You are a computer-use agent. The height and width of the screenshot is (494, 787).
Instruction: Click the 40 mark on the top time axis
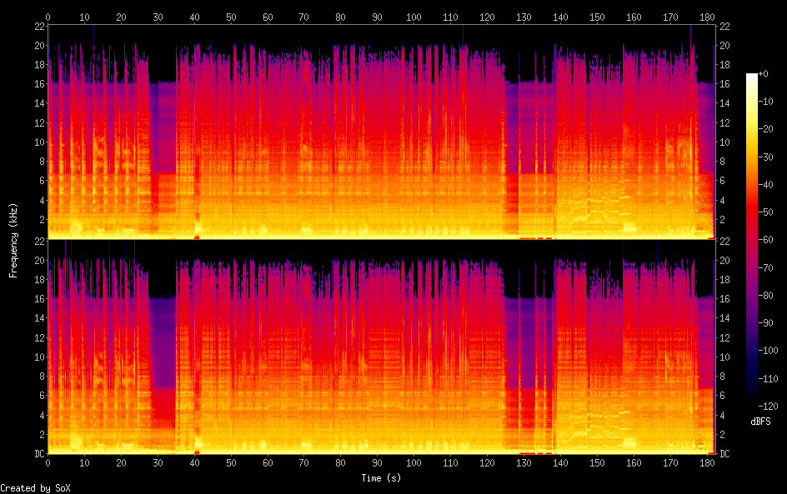tap(194, 17)
